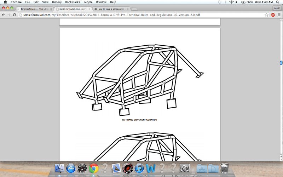Click the Wed 4:49 AM clock

(264, 2)
